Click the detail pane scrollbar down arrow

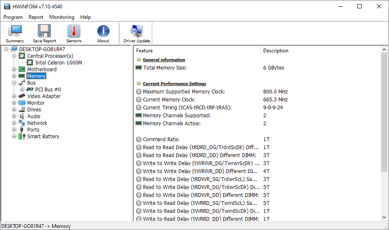tap(384, 217)
